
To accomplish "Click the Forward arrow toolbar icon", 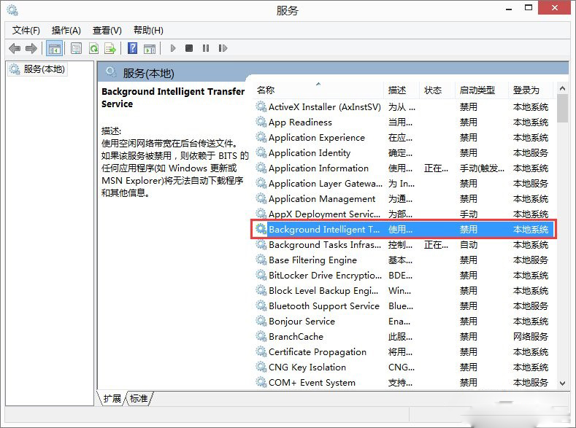I will (x=31, y=48).
